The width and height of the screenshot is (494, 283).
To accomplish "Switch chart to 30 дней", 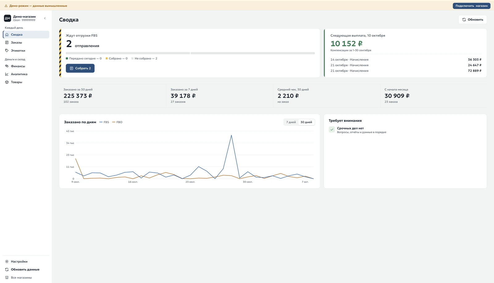I will point(306,122).
